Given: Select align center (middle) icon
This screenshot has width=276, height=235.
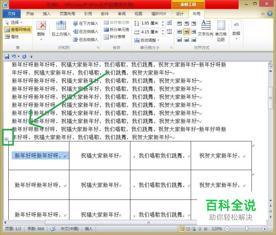Looking at the screenshot, I should tap(186, 32).
